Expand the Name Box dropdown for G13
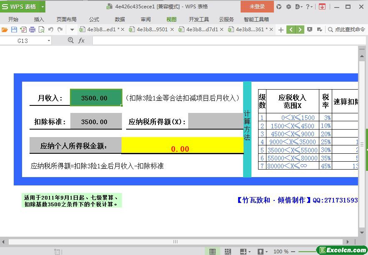Screen dimensions: 368x255 49,40
